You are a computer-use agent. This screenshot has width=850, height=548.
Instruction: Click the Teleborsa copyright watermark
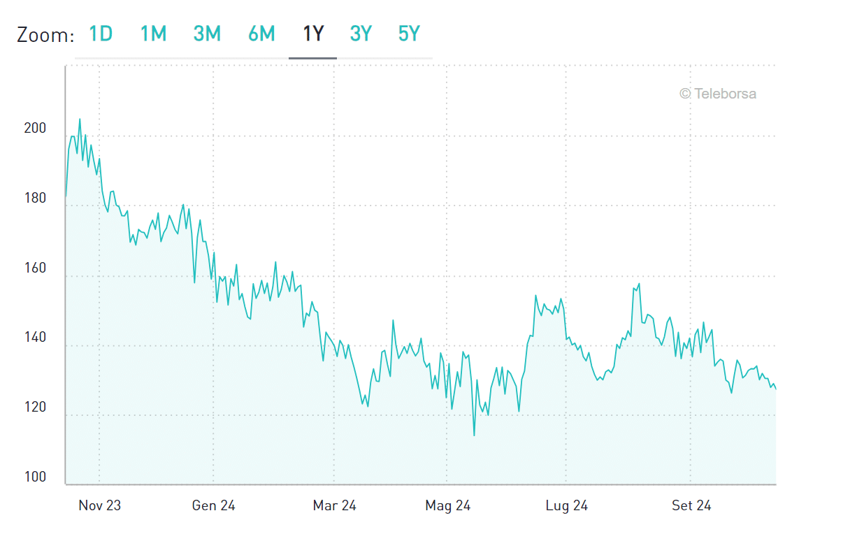point(718,94)
